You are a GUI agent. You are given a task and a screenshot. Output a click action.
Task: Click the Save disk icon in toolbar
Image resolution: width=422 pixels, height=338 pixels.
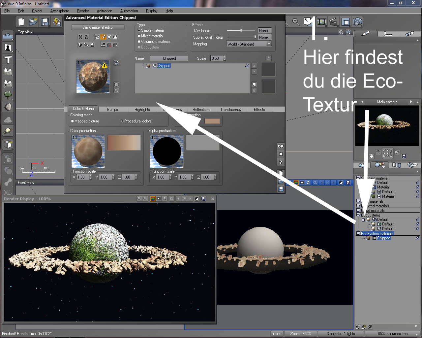tap(45, 22)
